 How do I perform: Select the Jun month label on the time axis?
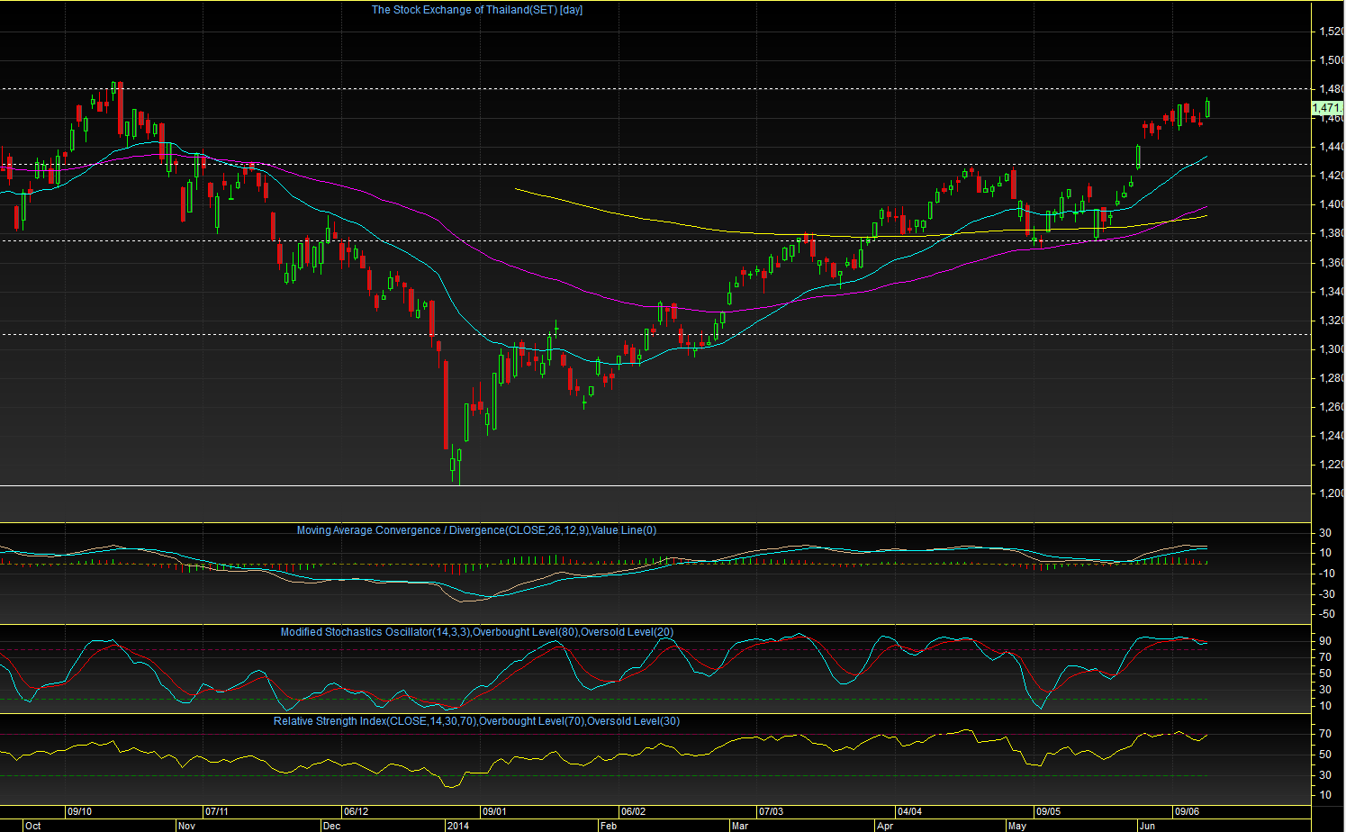[x=1147, y=826]
